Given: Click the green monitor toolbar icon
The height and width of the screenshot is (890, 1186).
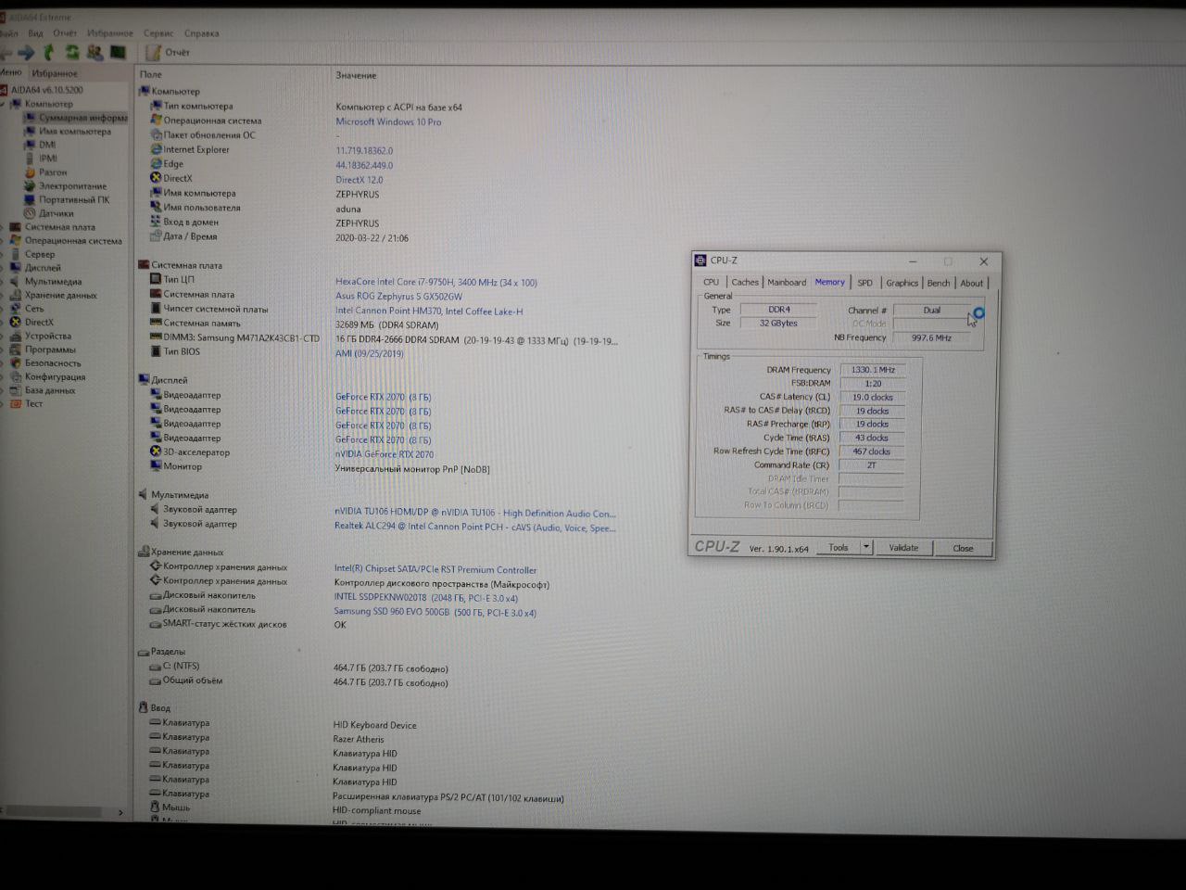Looking at the screenshot, I should pyautogui.click(x=119, y=52).
